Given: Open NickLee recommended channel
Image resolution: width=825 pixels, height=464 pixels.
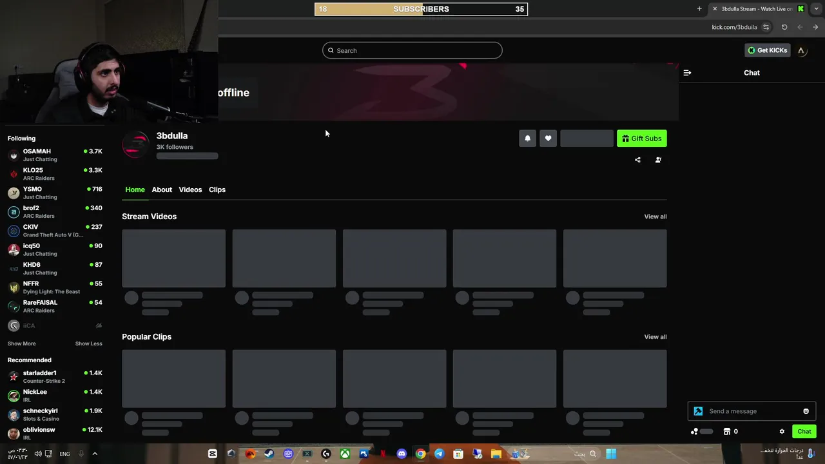Looking at the screenshot, I should (55, 396).
